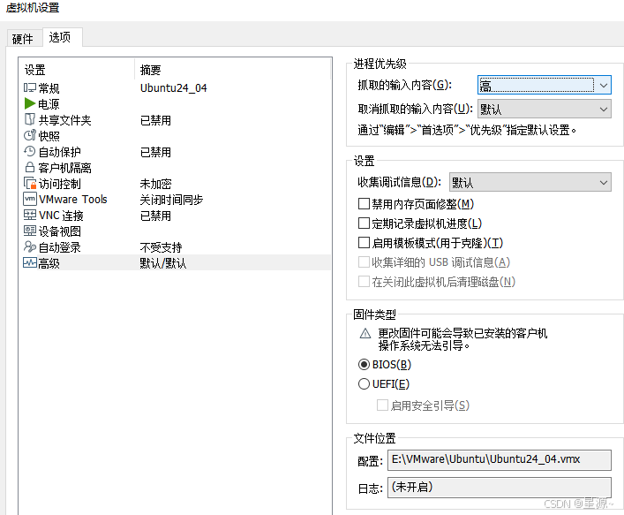The height and width of the screenshot is (515, 624).
Task: Toggle 在关闭此虚拟机后清理磁盘 checkbox
Action: (364, 282)
